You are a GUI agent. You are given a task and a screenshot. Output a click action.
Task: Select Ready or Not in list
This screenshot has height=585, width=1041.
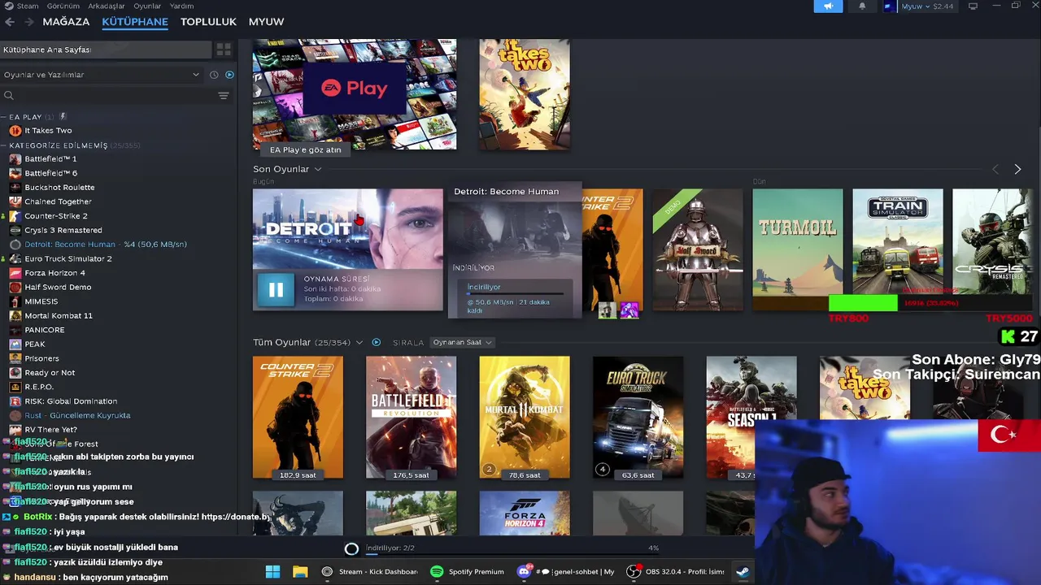point(50,372)
